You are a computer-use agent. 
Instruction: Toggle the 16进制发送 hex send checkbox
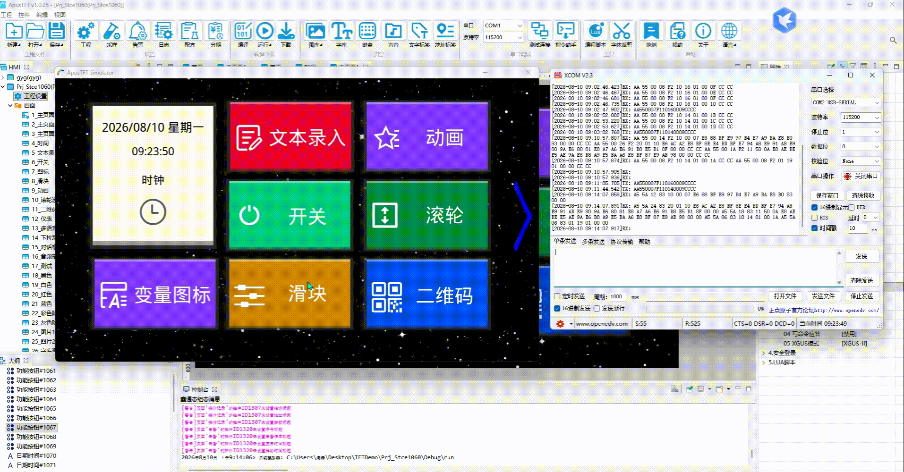click(x=557, y=308)
